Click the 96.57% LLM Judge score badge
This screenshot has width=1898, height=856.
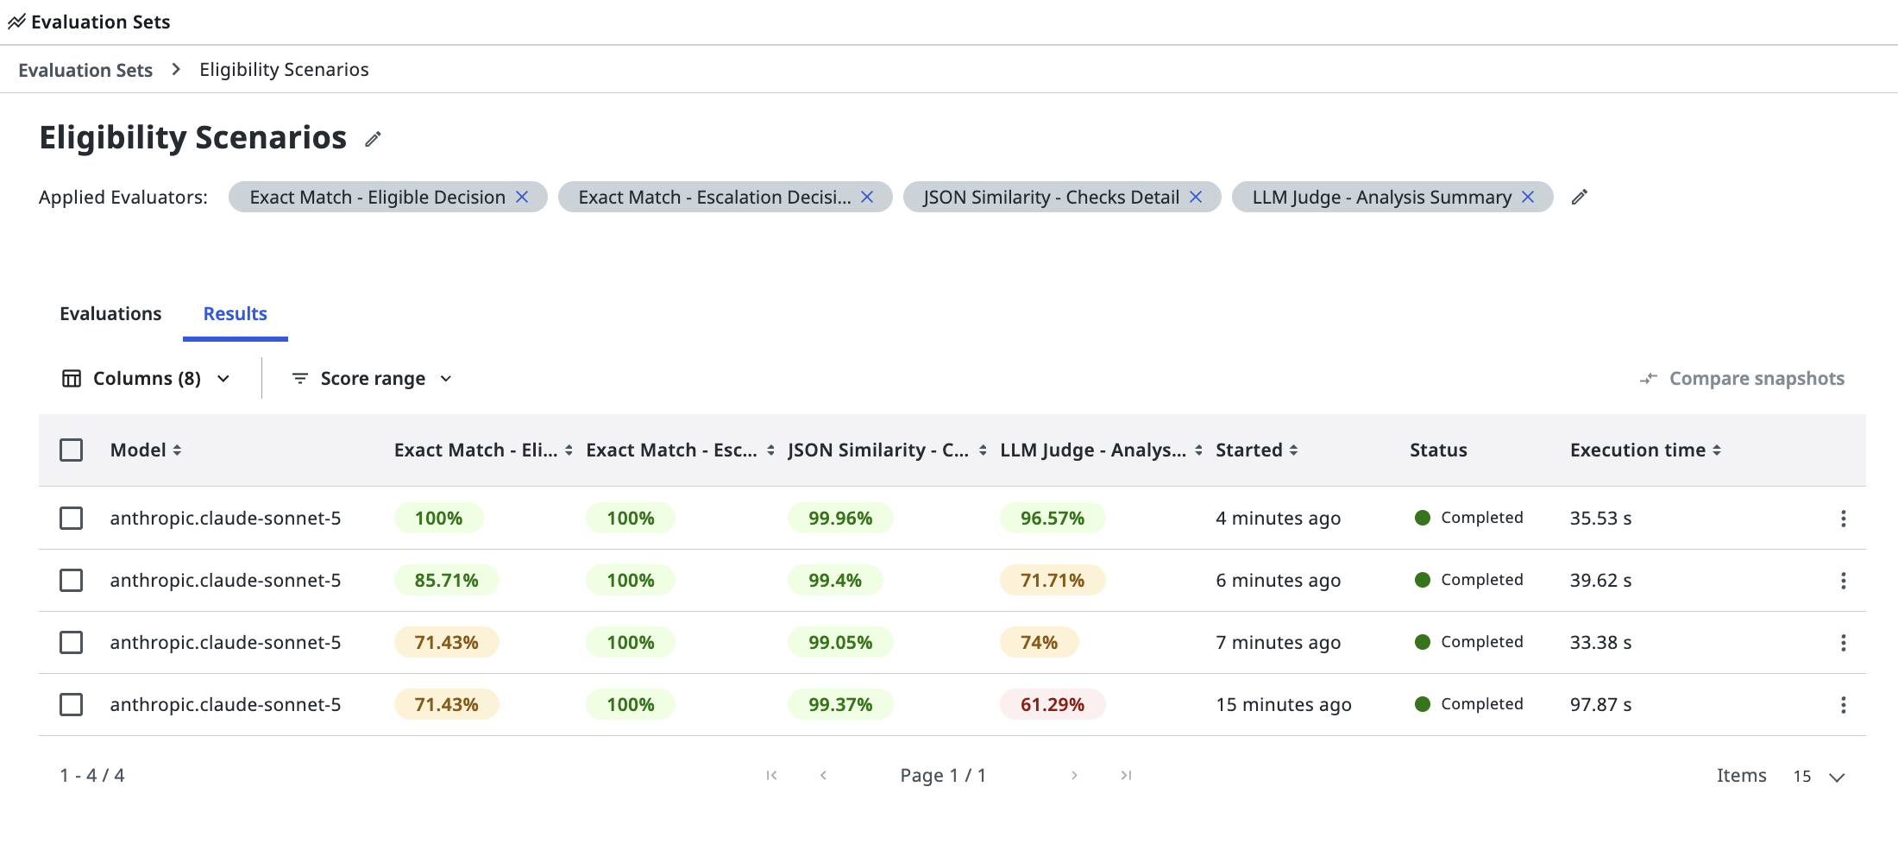[1053, 518]
